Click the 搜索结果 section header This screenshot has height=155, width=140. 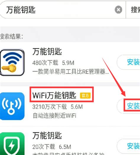coord(12,36)
